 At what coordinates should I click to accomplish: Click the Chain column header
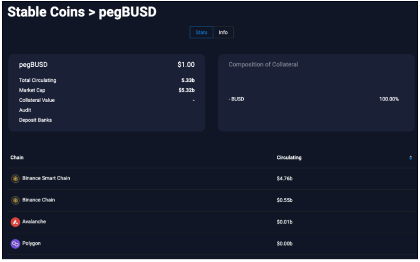tap(17, 157)
